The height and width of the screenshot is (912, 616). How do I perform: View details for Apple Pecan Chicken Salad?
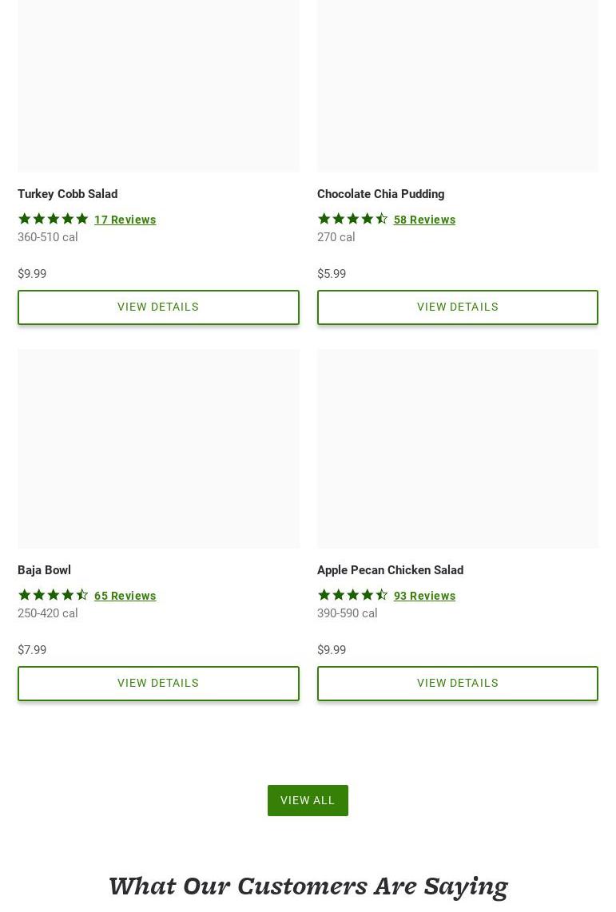click(457, 684)
